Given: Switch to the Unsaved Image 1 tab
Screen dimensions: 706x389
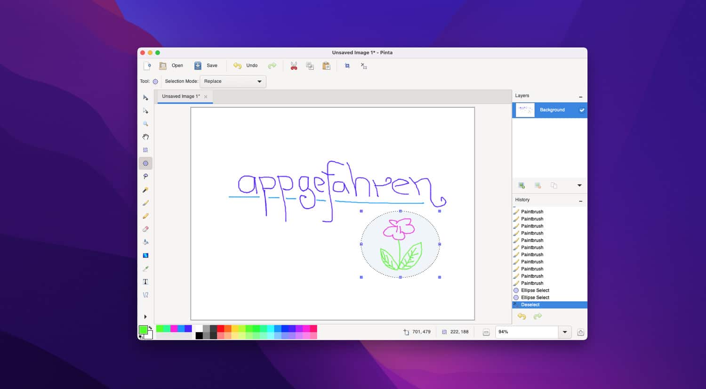Looking at the screenshot, I should (181, 97).
